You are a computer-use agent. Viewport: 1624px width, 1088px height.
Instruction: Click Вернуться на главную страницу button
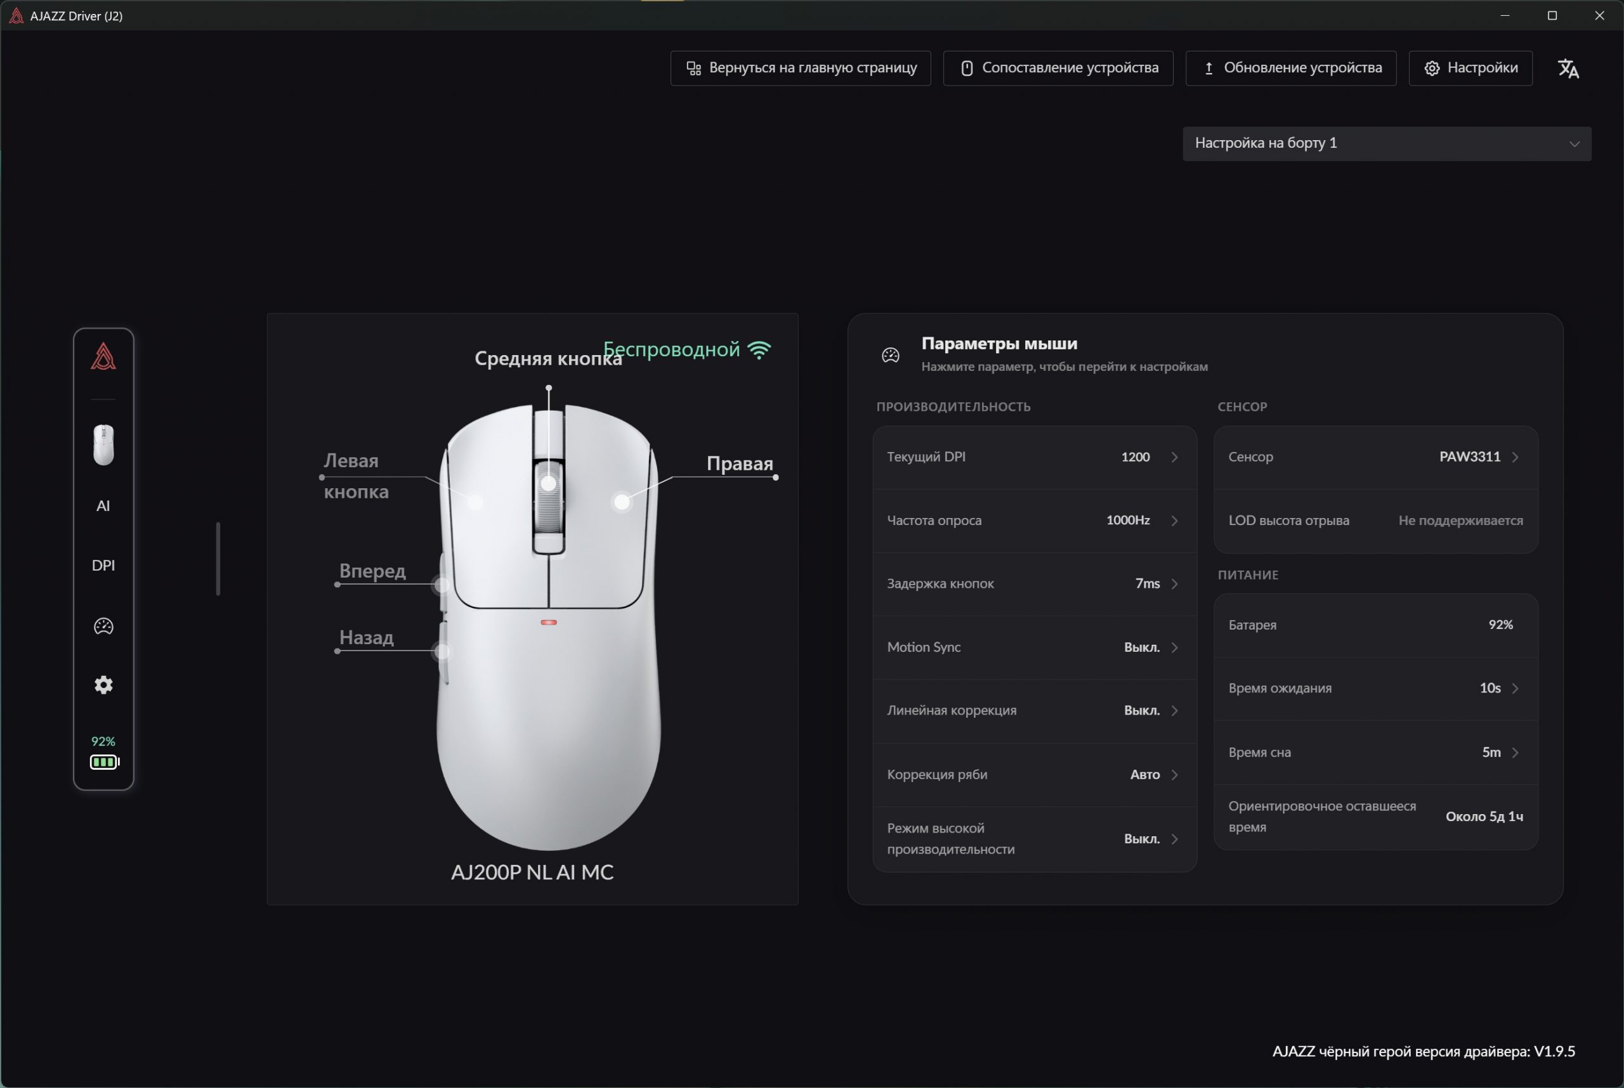click(x=801, y=68)
